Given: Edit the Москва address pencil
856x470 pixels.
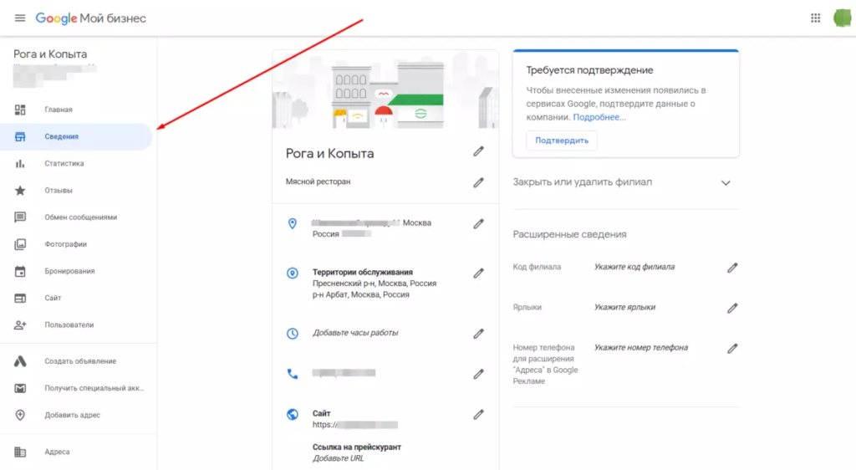Looking at the screenshot, I should (478, 224).
